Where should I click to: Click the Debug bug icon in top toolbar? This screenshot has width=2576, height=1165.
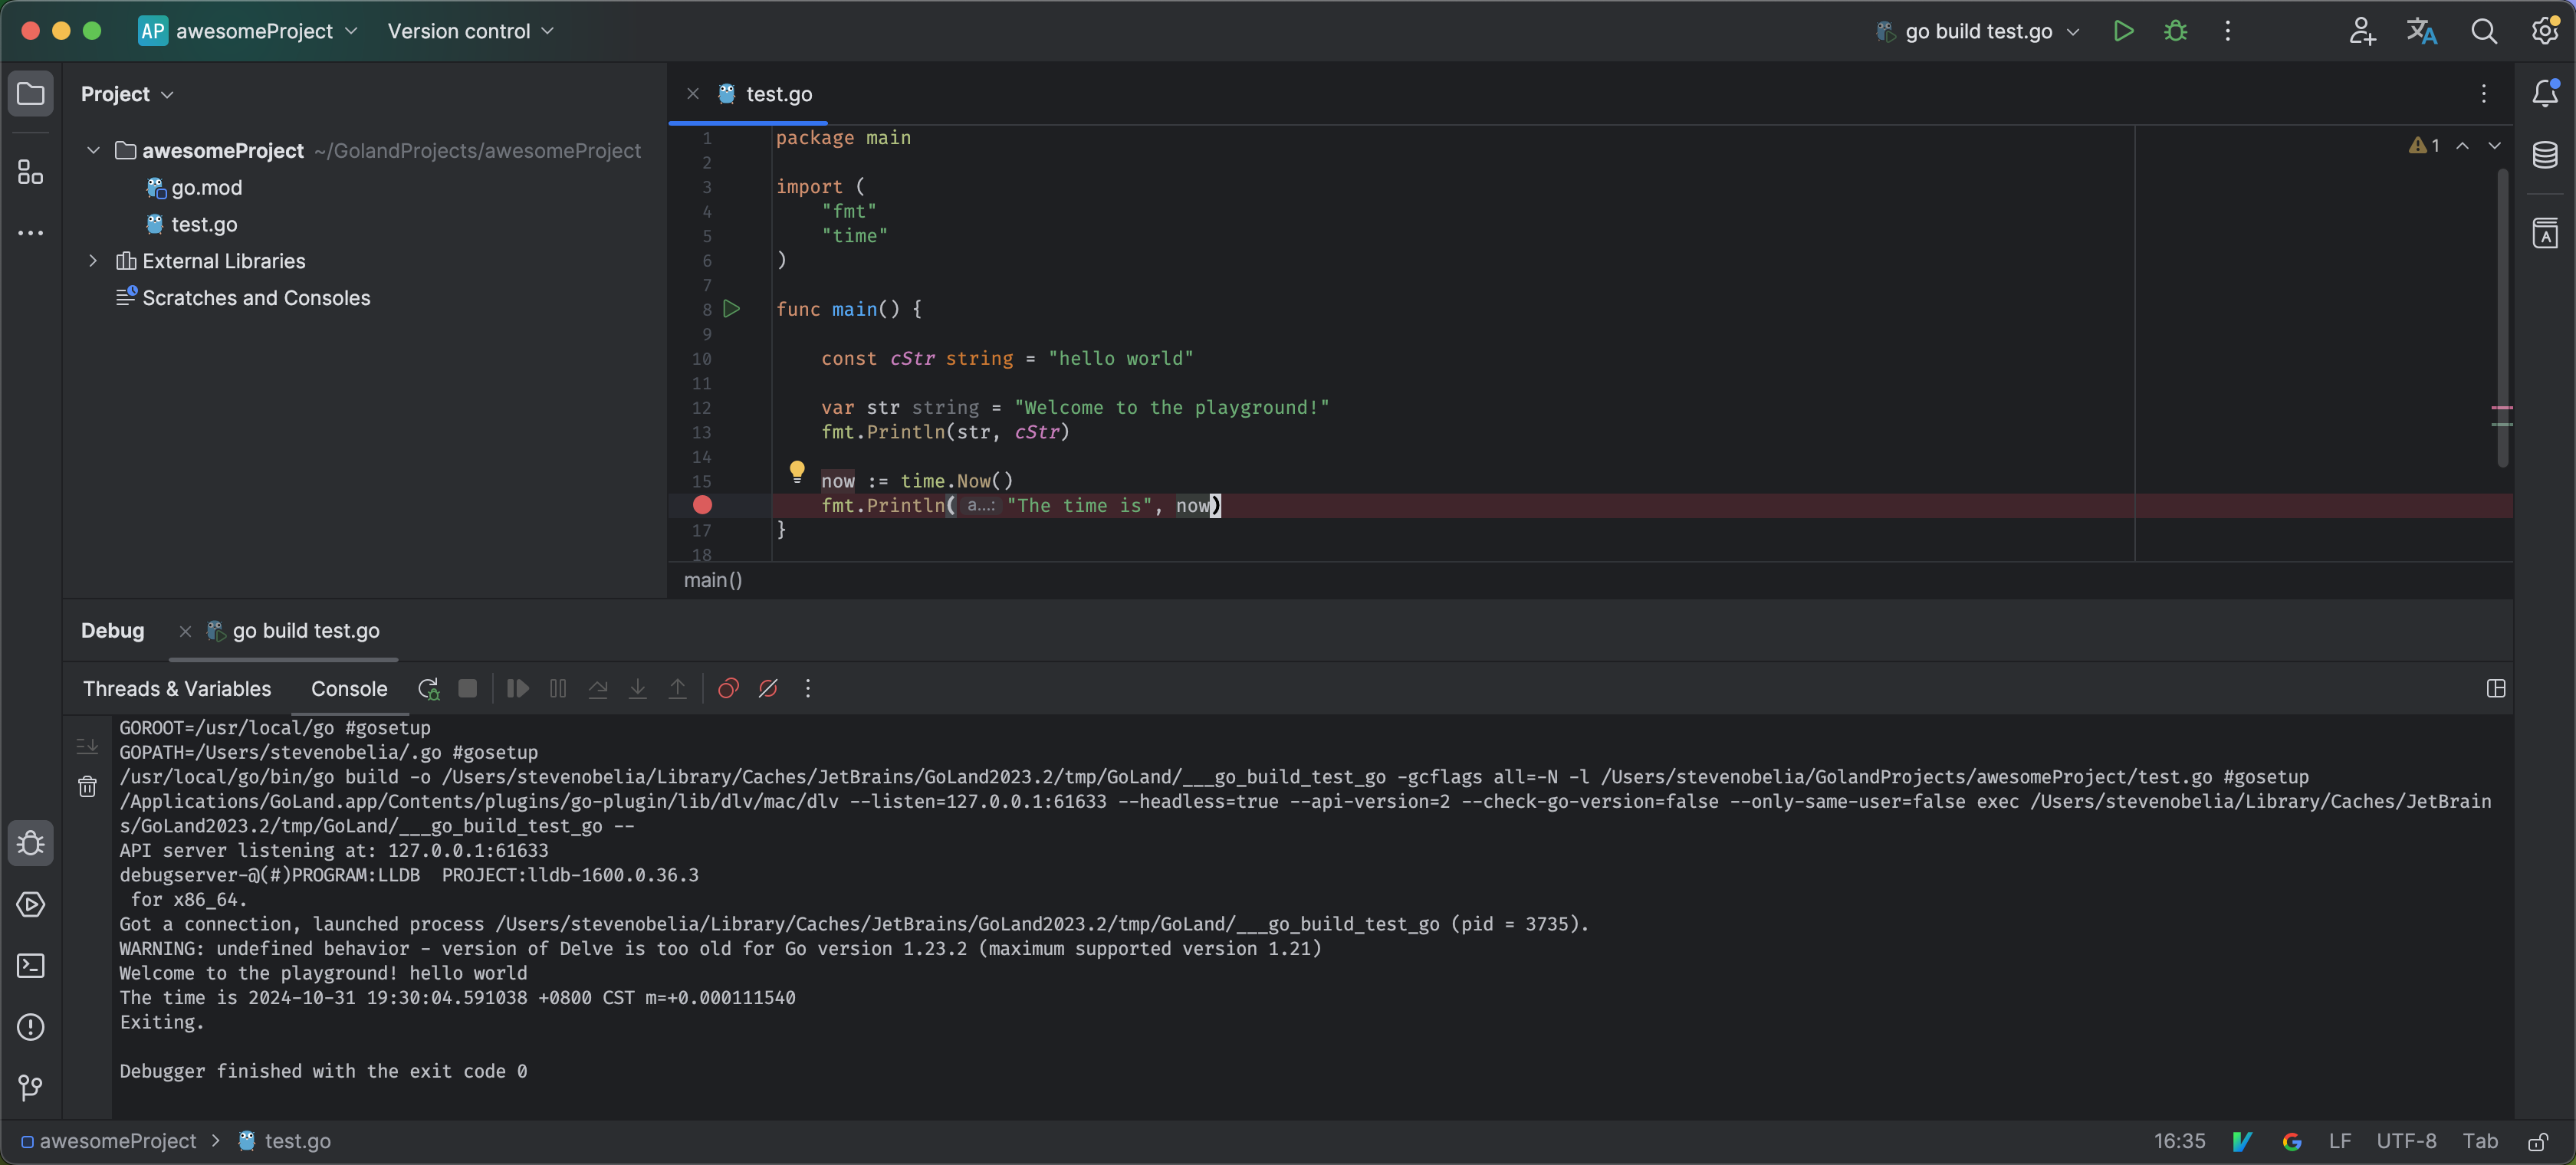coord(2175,31)
